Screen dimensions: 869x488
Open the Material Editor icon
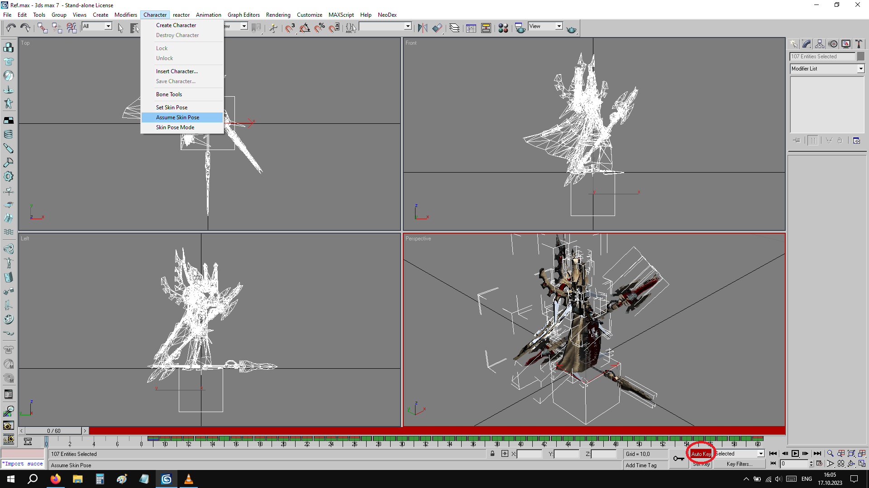[503, 28]
